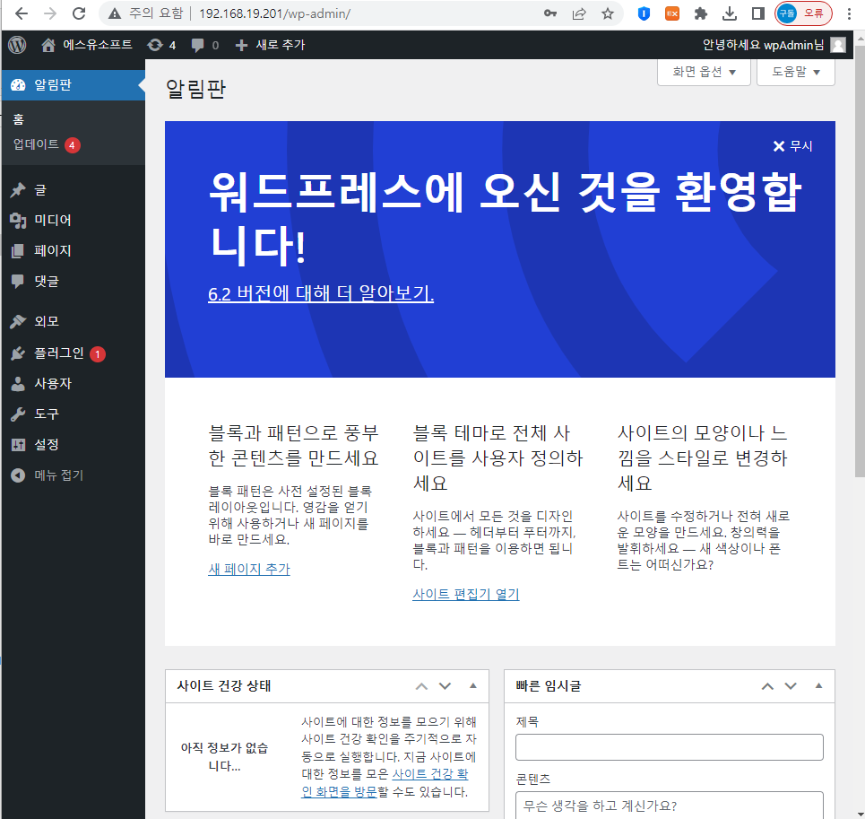Open the 댓글 comments menu

pyautogui.click(x=73, y=282)
